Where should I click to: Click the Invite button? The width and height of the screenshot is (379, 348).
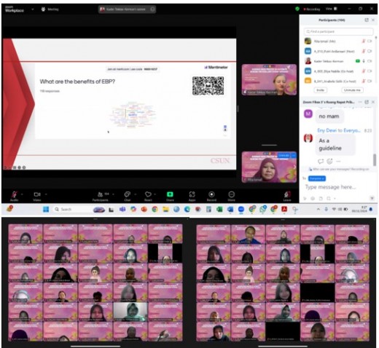tap(320, 90)
